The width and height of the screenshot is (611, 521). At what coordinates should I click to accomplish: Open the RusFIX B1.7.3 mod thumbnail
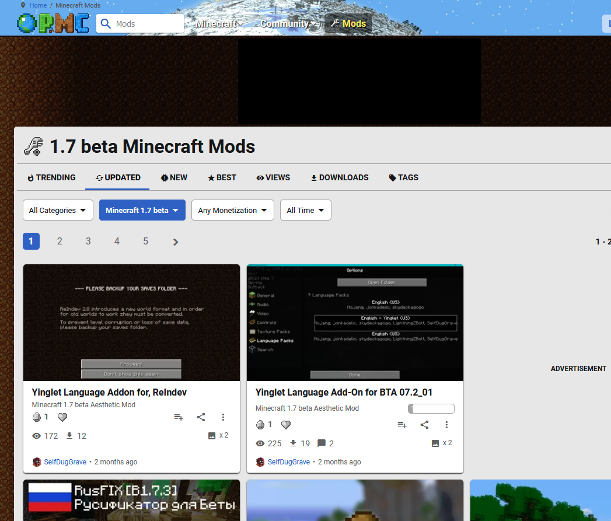click(x=131, y=501)
